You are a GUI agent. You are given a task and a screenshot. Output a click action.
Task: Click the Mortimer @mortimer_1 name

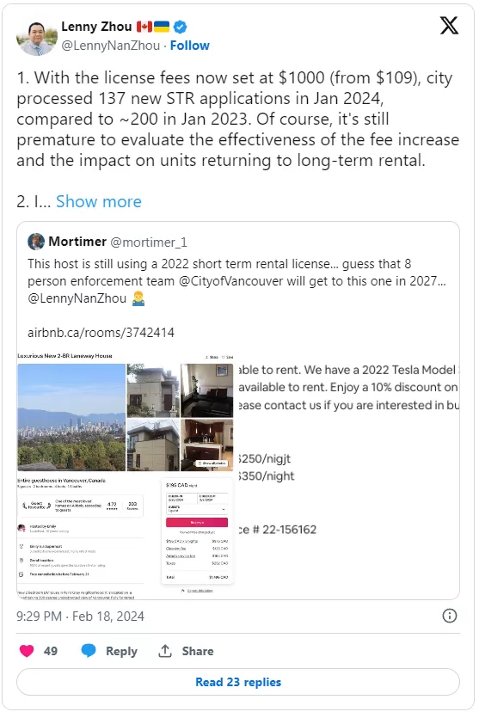coord(118,242)
